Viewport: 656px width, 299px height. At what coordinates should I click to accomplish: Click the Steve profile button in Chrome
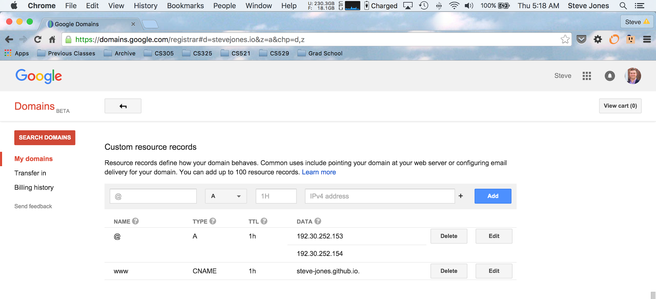637,22
